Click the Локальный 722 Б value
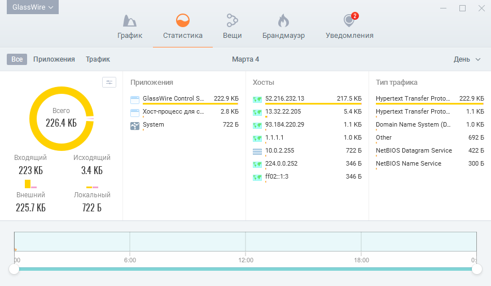 (92, 207)
